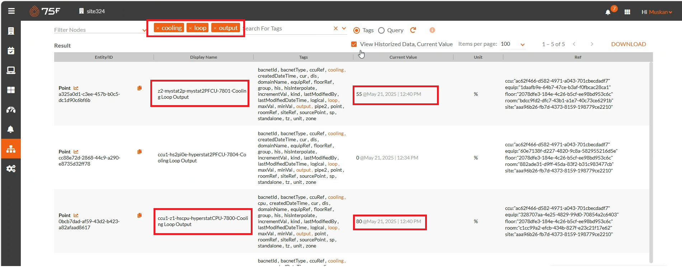Click the 75F logo
682x270 pixels.
[x=45, y=11]
